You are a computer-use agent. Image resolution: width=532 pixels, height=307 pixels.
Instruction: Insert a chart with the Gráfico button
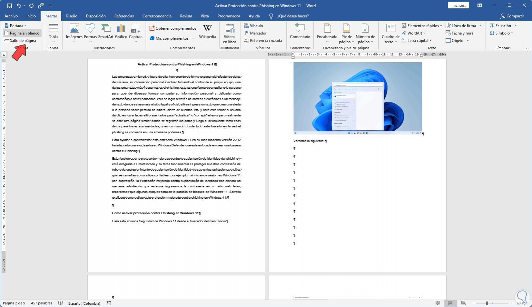coord(121,31)
